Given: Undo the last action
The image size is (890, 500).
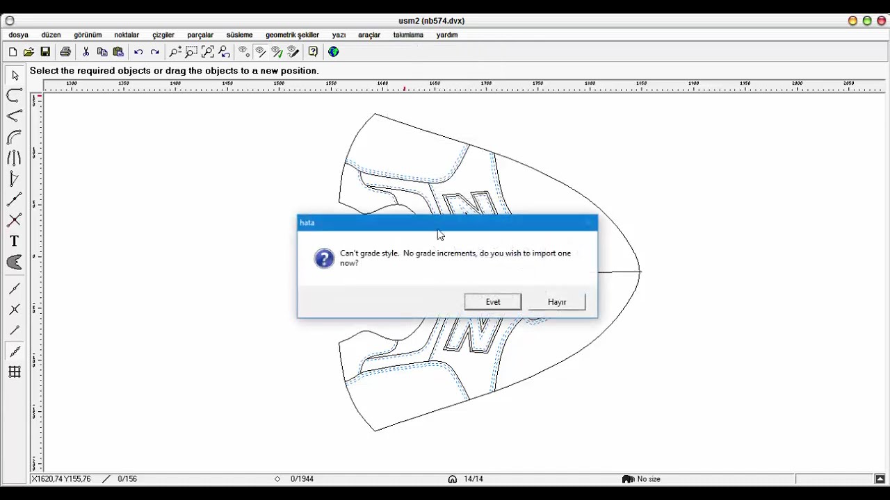Looking at the screenshot, I should click(138, 51).
